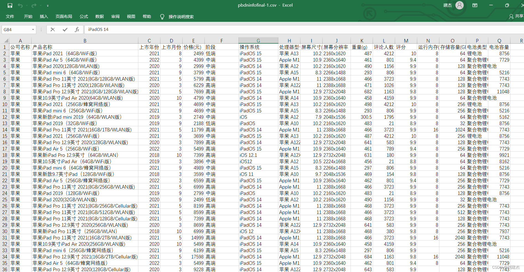Click the 共享 share button

[x=516, y=16]
